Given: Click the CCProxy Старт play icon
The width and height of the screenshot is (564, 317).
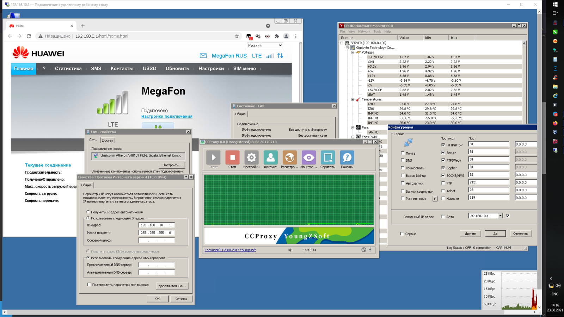Looking at the screenshot, I should 213,158.
